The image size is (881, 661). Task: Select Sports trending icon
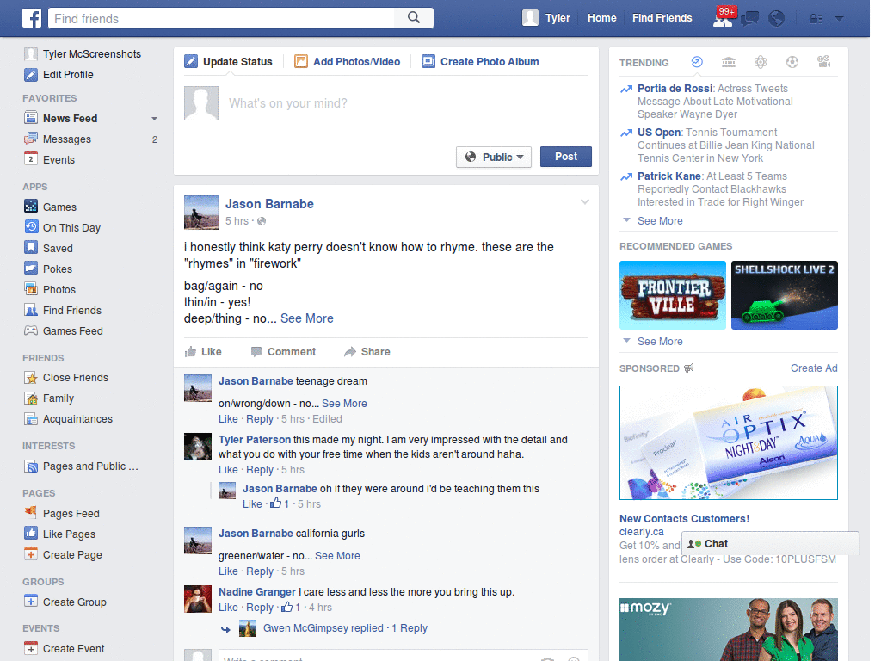[x=792, y=62]
